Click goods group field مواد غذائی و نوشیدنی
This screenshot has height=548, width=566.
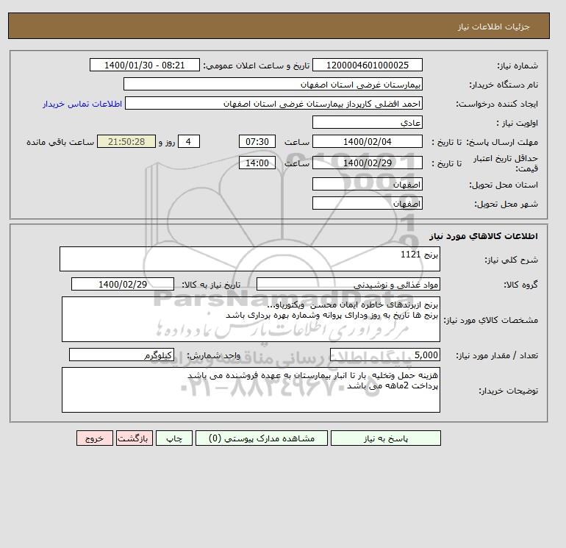coord(348,284)
